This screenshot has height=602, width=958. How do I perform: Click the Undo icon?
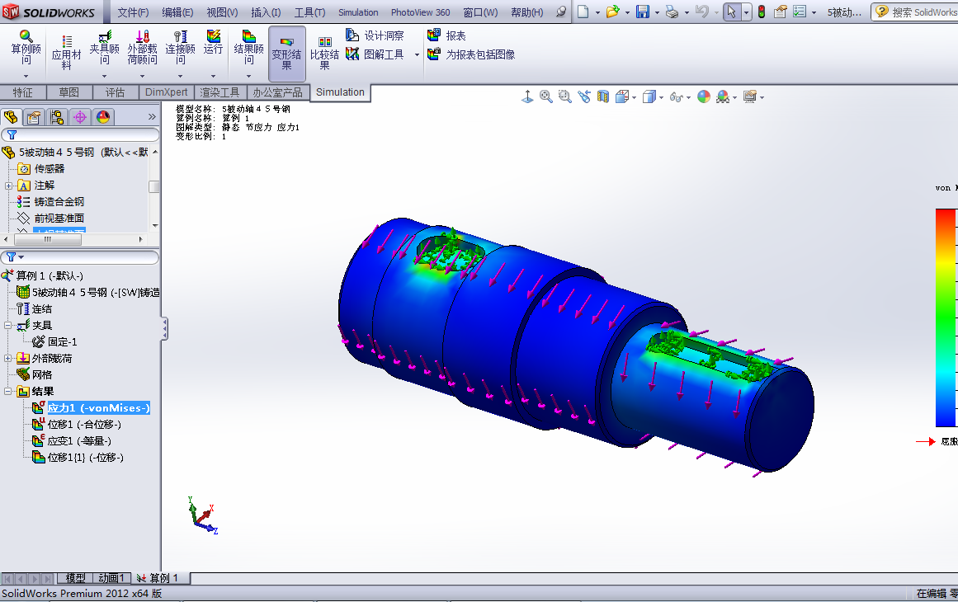[x=702, y=12]
